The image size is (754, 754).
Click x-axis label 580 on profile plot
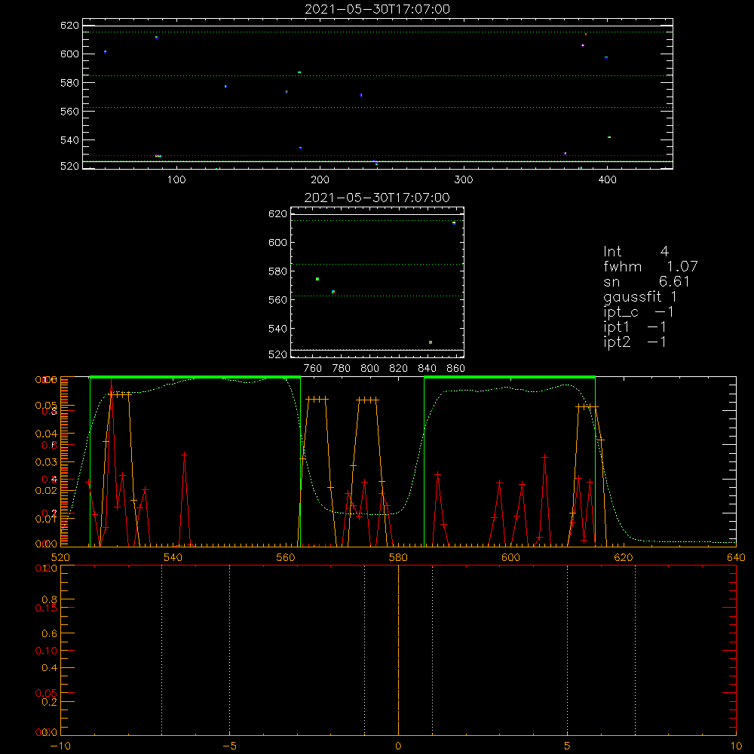[398, 557]
